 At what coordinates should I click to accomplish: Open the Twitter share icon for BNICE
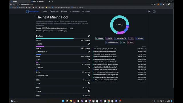coord(89,44)
